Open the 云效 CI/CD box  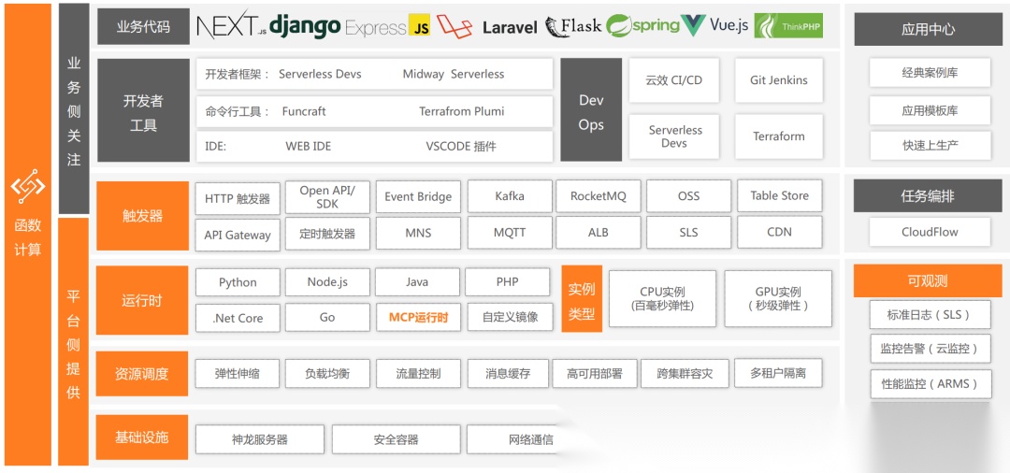coord(673,80)
